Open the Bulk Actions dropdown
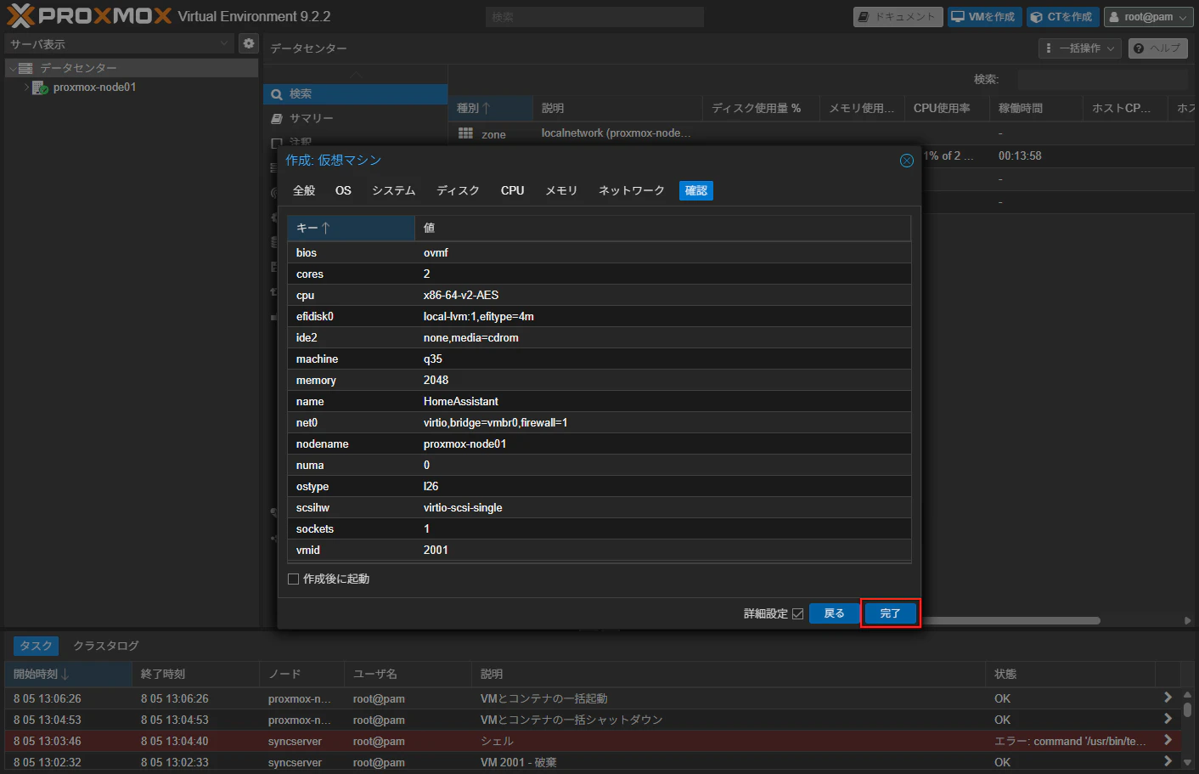 point(1079,48)
